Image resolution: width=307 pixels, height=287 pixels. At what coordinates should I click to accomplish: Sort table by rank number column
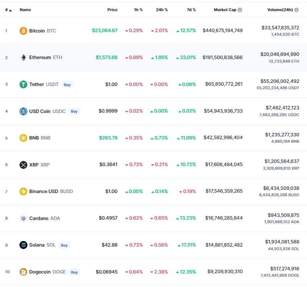point(8,10)
